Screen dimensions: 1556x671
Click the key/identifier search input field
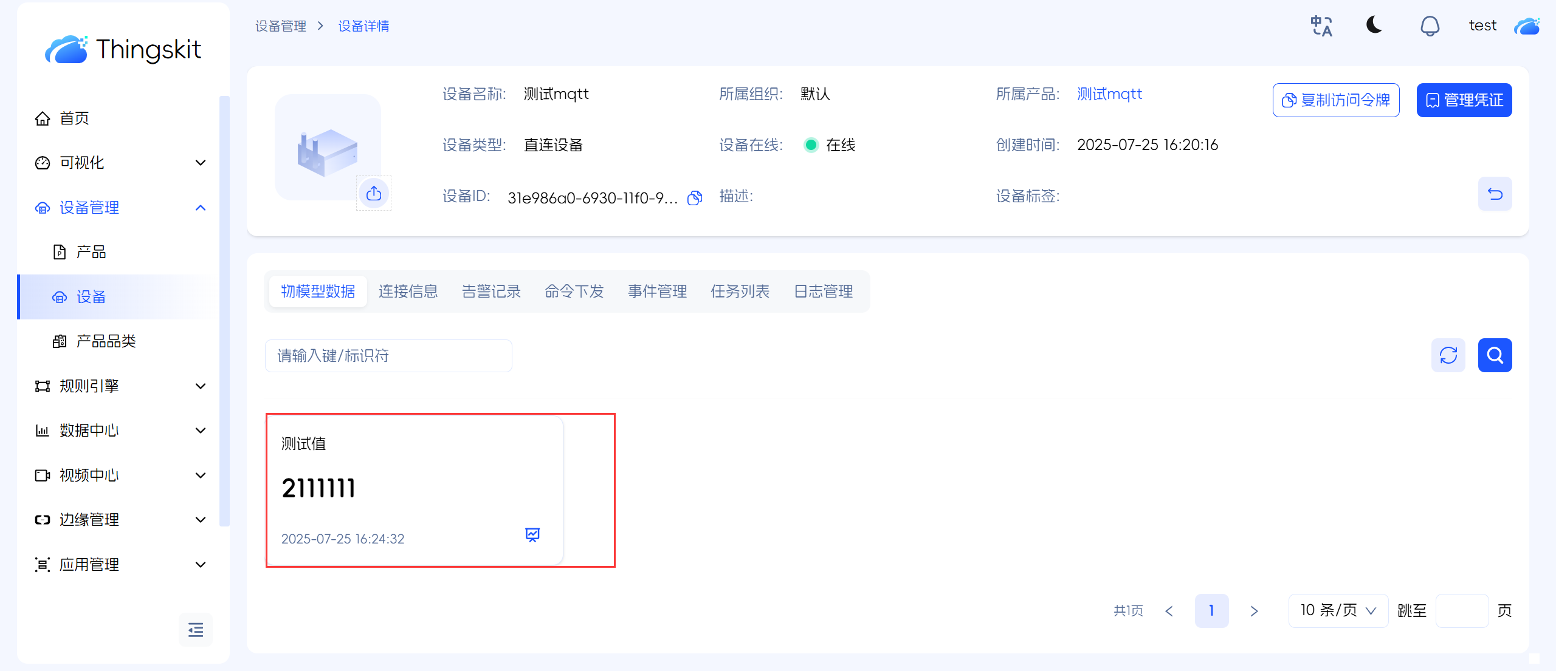coord(388,356)
